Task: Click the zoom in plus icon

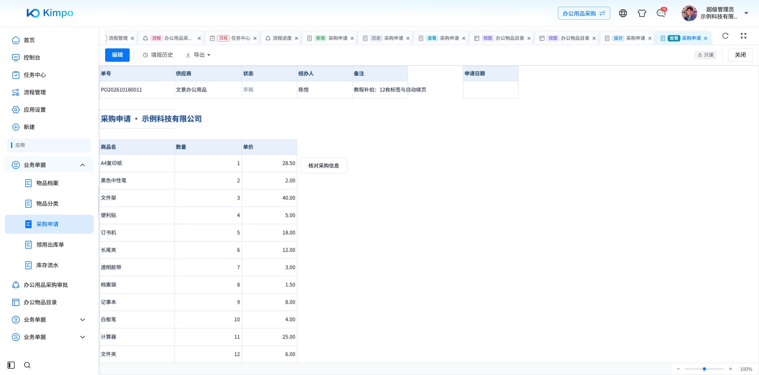Action: coord(731,369)
